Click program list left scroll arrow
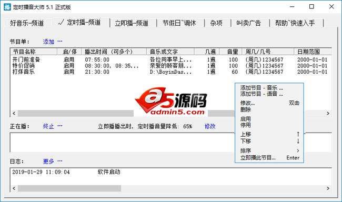The image size is (342, 202). click(14, 113)
